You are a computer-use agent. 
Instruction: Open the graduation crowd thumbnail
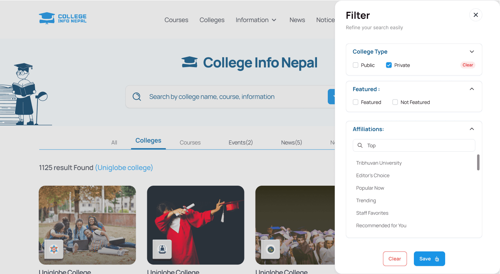point(295,225)
